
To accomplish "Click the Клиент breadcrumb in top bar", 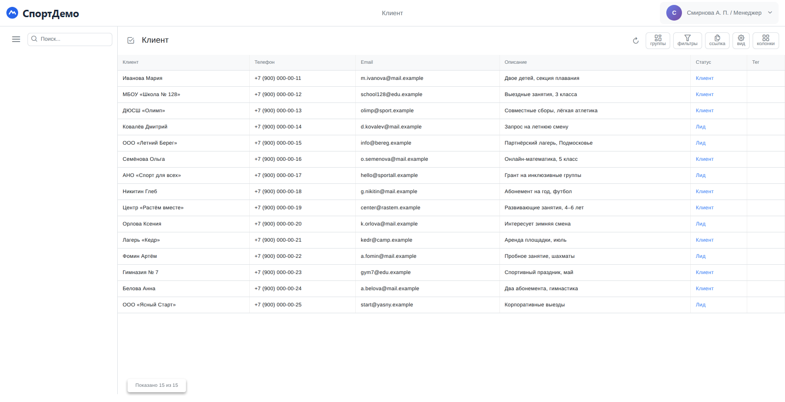I will 392,13.
